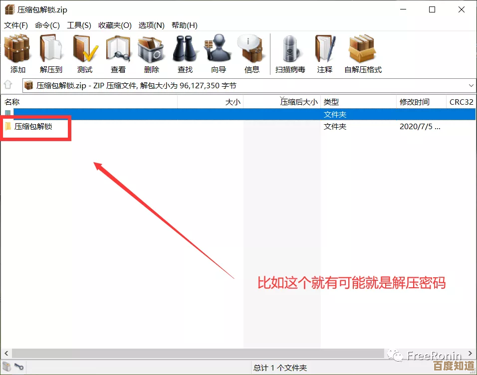Open the 查看 (View) tool
The image size is (477, 375).
point(118,54)
